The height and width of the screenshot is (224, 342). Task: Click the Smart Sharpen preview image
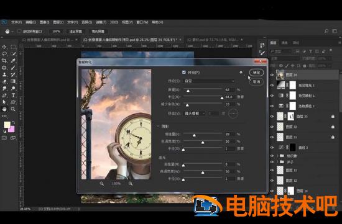116,124
